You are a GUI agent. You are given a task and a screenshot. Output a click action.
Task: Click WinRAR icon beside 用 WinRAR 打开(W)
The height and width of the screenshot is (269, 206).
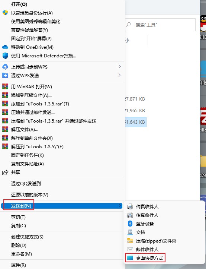(5, 86)
